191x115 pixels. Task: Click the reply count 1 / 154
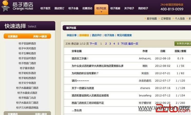click(180, 95)
